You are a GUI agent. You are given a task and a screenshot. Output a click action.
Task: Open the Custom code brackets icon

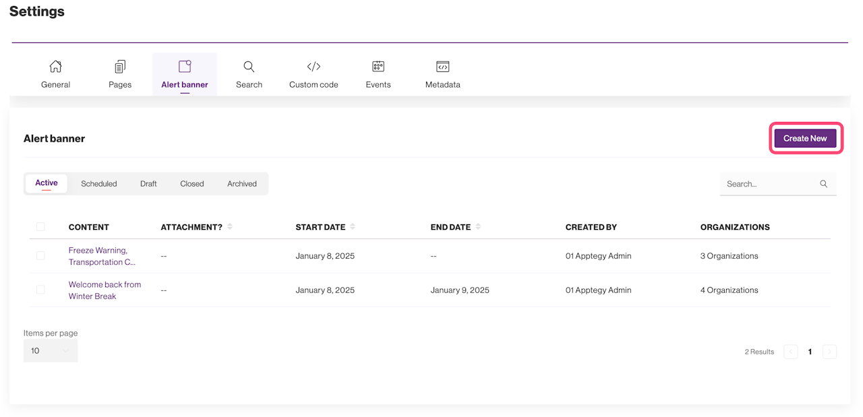click(314, 67)
